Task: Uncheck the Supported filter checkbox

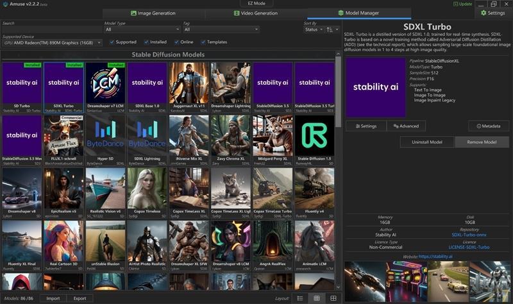Action: click(112, 42)
